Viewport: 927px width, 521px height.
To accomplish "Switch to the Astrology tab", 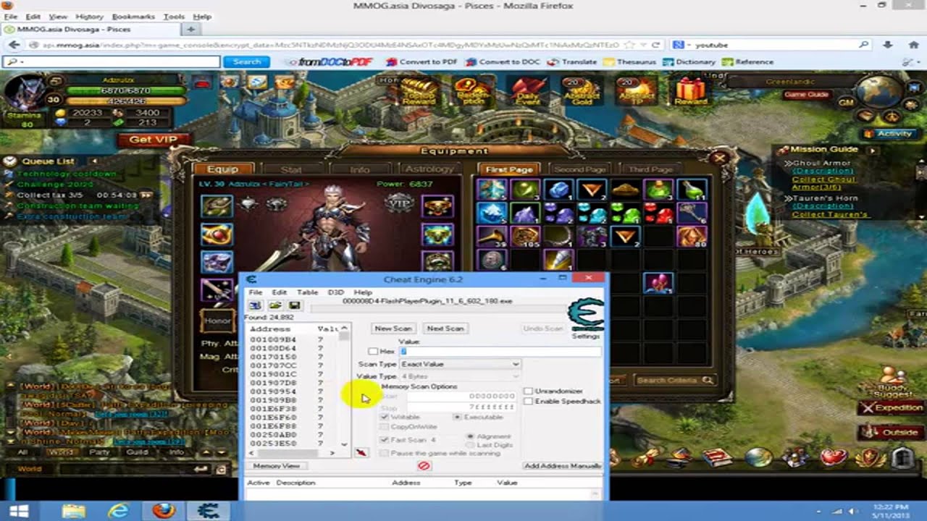I will (429, 169).
